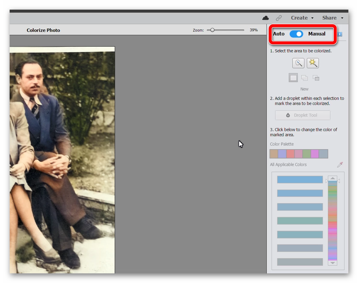Screen dimensions: 358x283
Task: Choose the Add to selection mode icon
Action: [x=305, y=78]
